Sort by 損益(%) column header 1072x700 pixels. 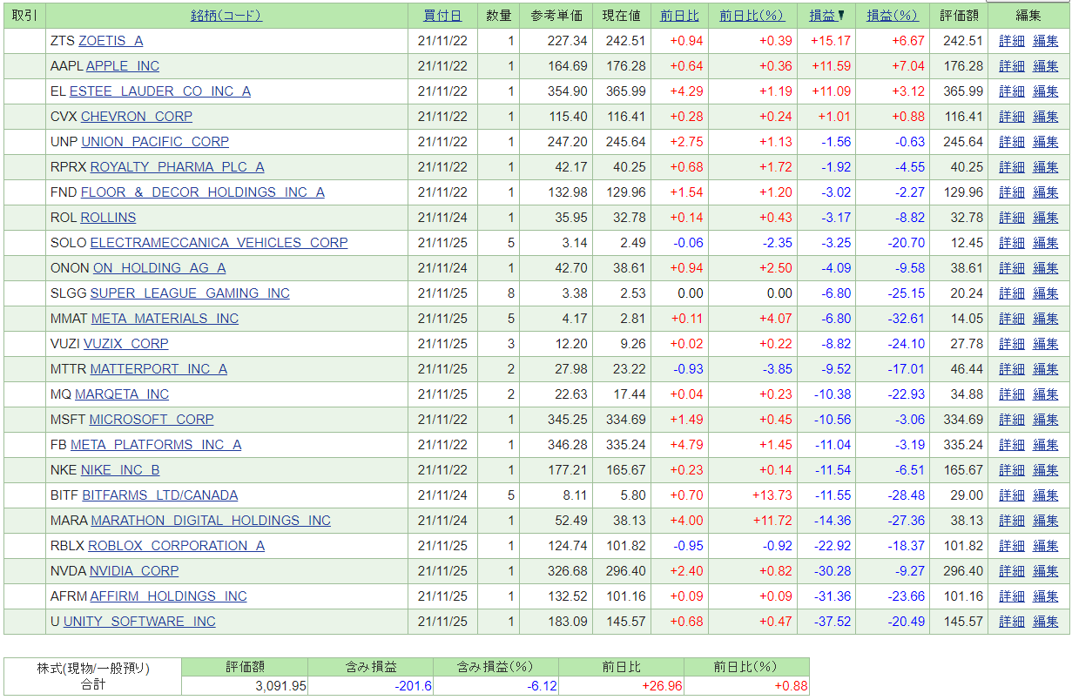pyautogui.click(x=893, y=16)
